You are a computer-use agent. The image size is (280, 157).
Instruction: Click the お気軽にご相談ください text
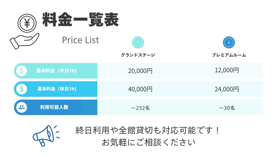pos(148,142)
